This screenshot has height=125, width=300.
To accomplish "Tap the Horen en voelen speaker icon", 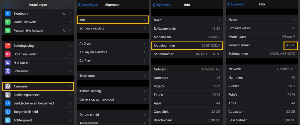I will tap(8, 54).
